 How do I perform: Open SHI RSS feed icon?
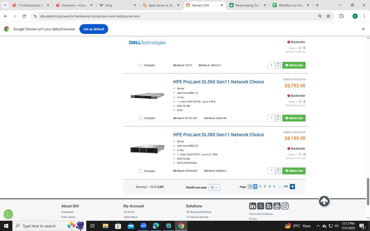click(269, 206)
